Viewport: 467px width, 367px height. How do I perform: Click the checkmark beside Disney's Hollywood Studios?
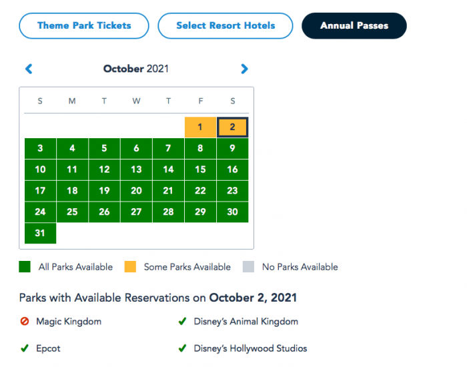click(x=182, y=348)
